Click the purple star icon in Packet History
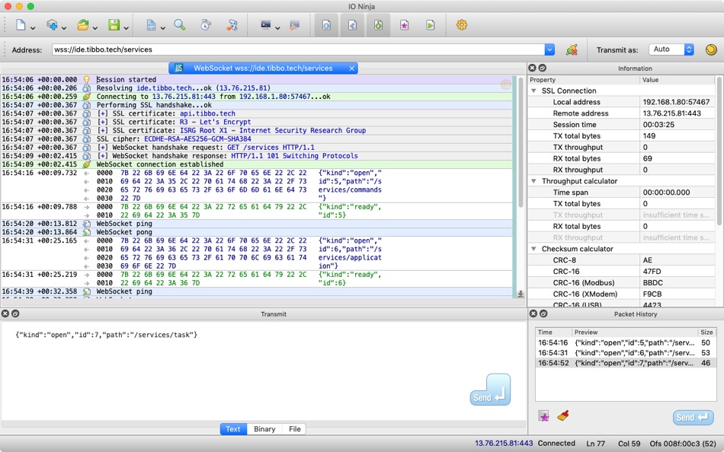724x452 pixels. point(544,416)
